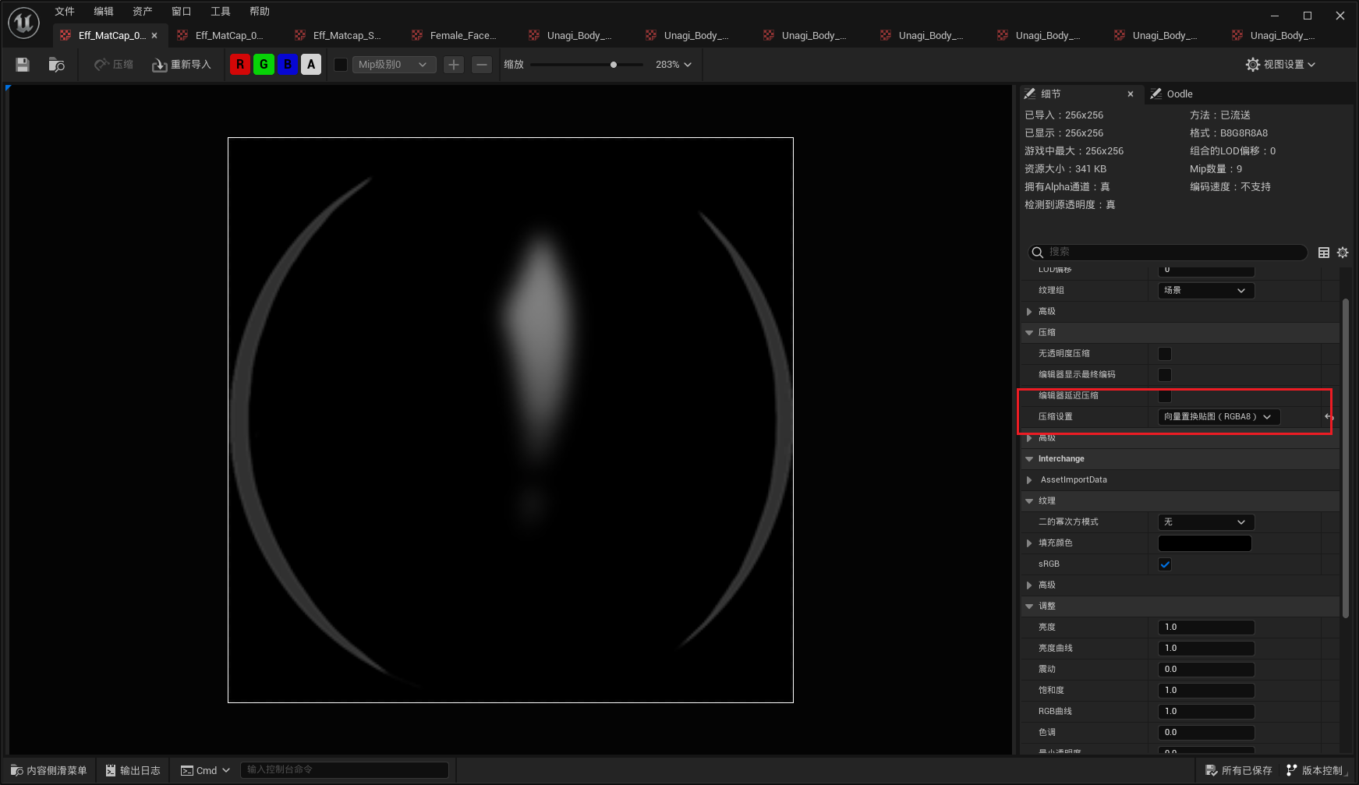Open the 窗口 menu

click(181, 12)
